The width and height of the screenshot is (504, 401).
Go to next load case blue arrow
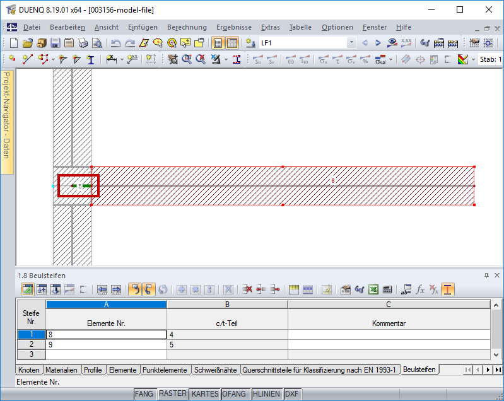point(378,43)
